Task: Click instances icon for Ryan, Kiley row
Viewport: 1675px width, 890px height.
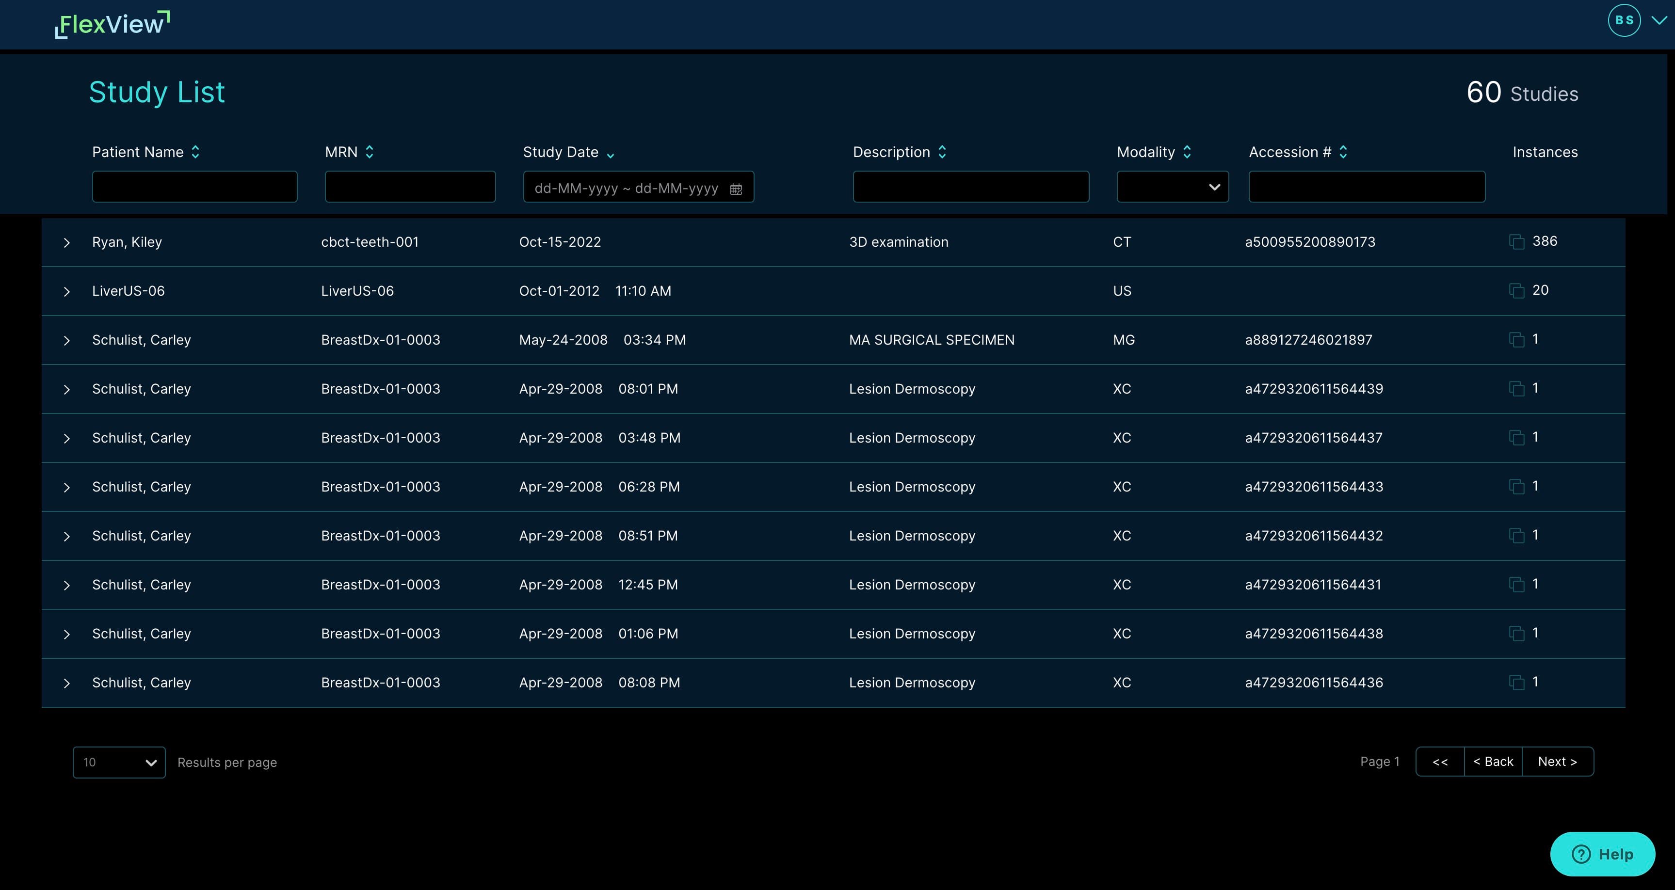Action: pos(1516,242)
